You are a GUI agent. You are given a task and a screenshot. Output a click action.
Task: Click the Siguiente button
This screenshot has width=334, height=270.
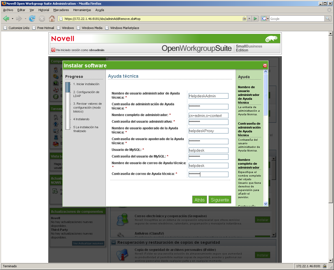220,200
